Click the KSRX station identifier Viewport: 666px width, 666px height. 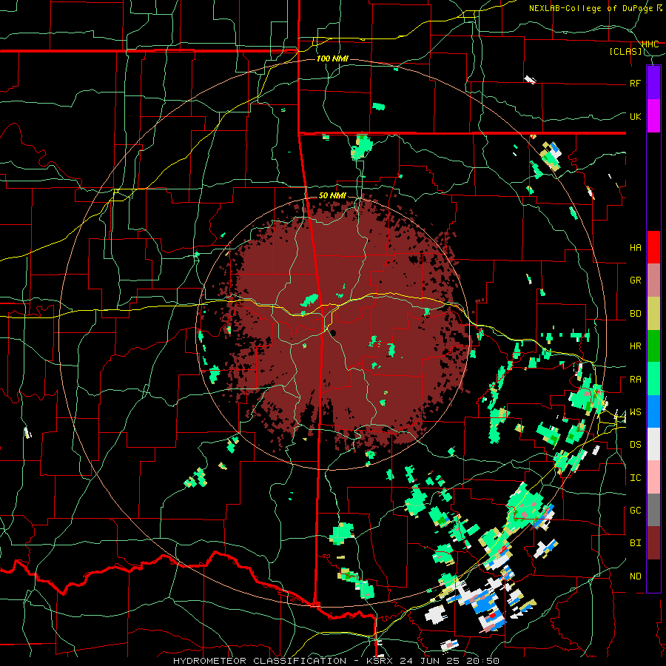tap(380, 661)
